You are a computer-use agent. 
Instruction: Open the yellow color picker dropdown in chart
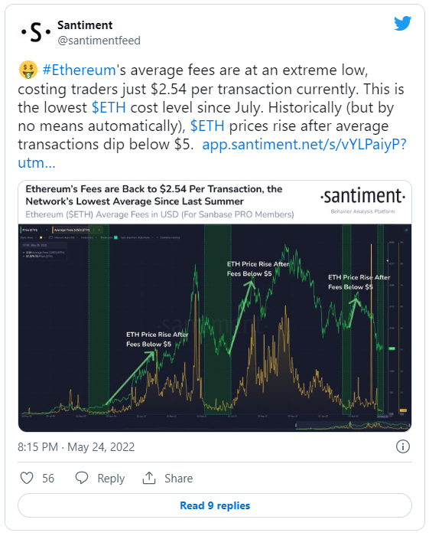click(x=43, y=237)
